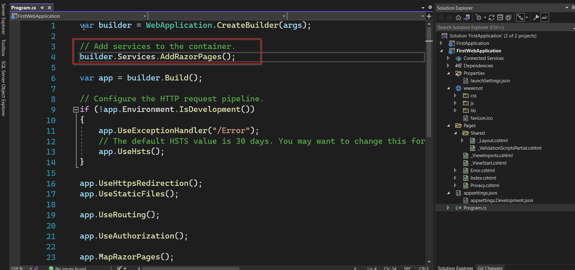Open the Git Changes tab
Viewport: 575px width, 270px height.
click(x=490, y=268)
